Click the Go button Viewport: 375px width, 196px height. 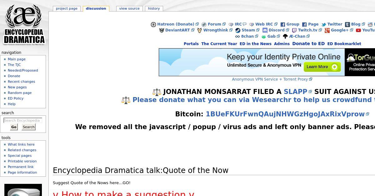[x=14, y=127]
